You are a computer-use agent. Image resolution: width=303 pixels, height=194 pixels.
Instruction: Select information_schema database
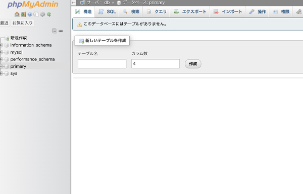click(31, 45)
